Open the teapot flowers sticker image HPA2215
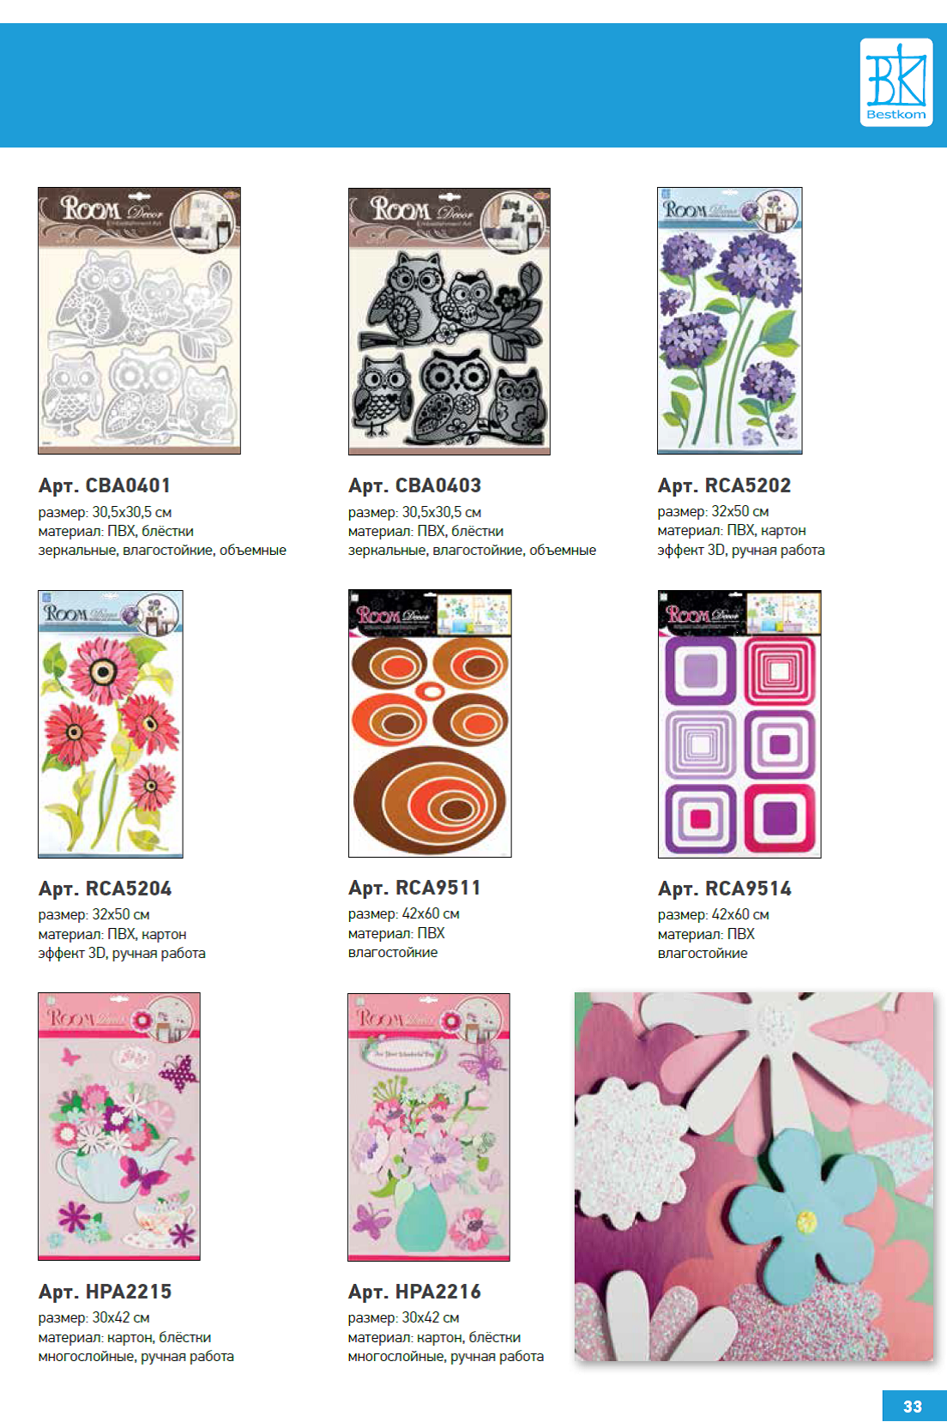 [119, 1126]
